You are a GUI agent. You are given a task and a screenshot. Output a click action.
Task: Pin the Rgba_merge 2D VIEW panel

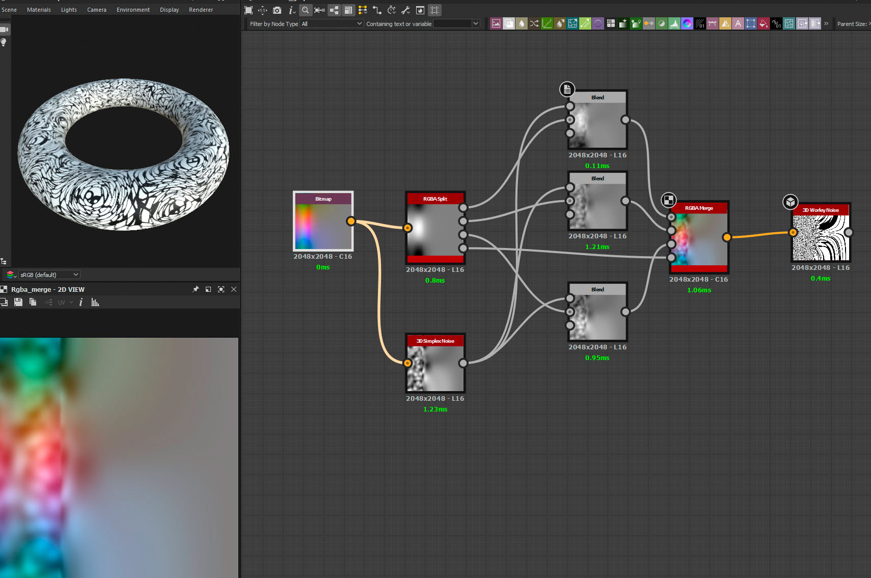click(195, 289)
